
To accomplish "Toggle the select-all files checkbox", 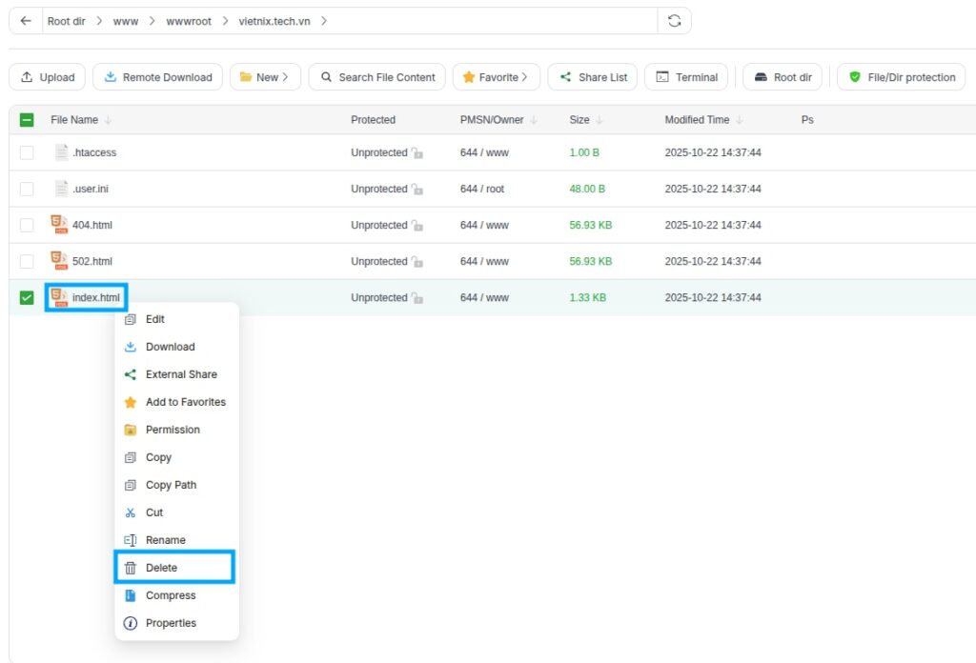I will pyautogui.click(x=27, y=120).
